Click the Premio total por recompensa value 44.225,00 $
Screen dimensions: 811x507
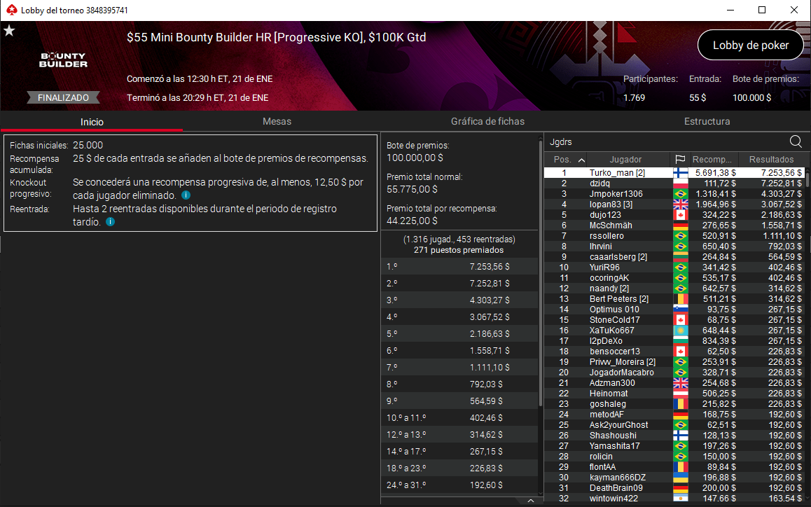point(413,221)
